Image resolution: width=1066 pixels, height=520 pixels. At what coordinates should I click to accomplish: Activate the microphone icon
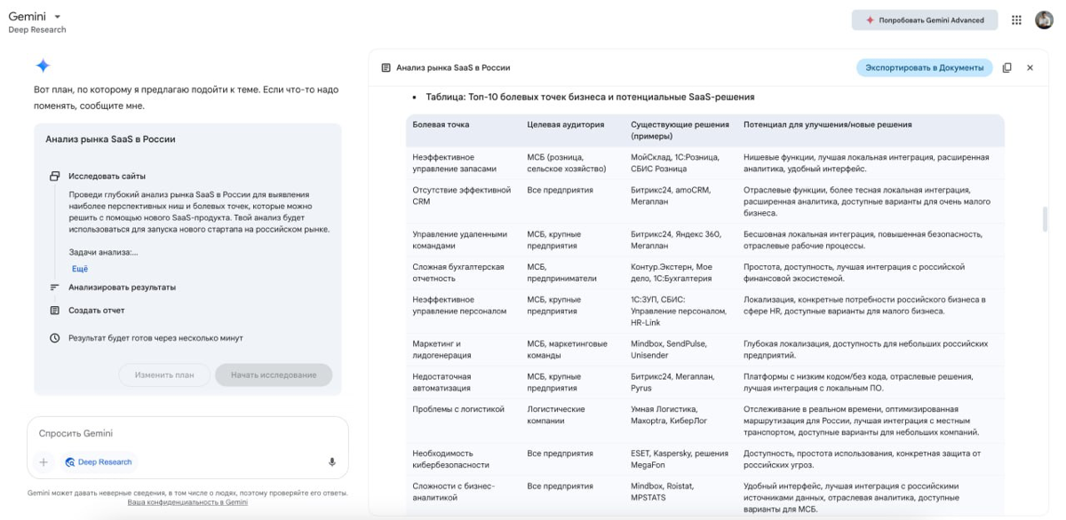(x=332, y=462)
